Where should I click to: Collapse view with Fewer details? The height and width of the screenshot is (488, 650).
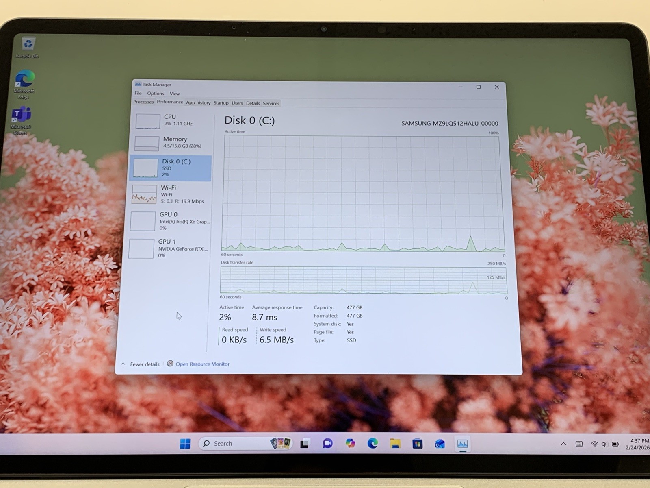pyautogui.click(x=141, y=364)
